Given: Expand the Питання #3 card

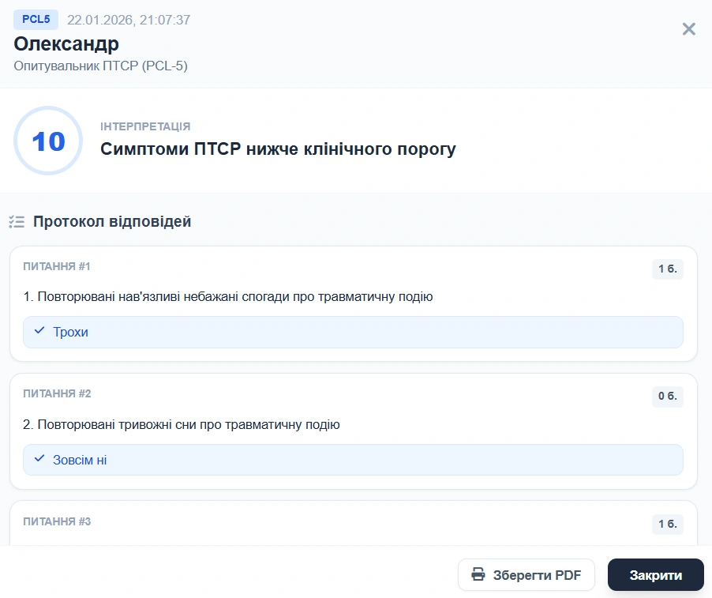Looking at the screenshot, I should click(355, 522).
